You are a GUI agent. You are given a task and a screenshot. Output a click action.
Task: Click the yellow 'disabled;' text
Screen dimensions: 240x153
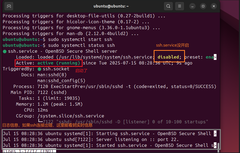(x=169, y=57)
